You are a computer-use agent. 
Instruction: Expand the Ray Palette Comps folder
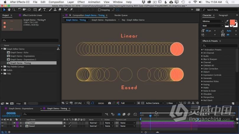(x=2, y=67)
